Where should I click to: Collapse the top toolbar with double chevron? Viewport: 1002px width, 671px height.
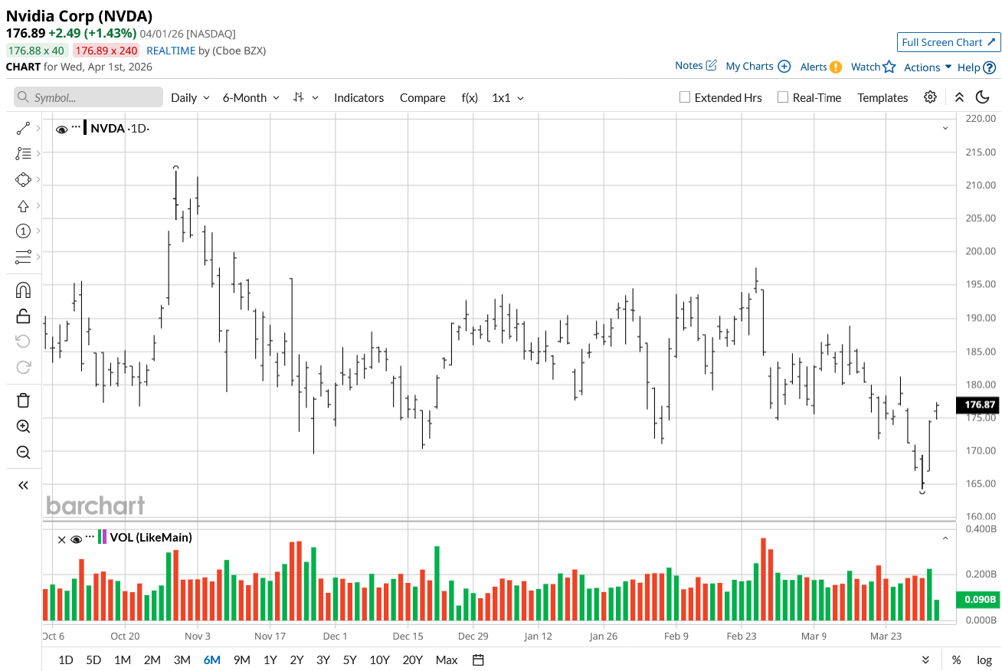point(959,97)
